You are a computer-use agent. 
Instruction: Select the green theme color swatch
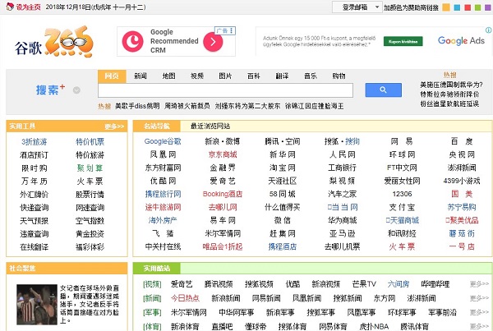click(x=478, y=7)
